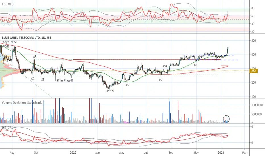This screenshot has height=156, width=265.
Task: Click the 500 price scale value
Action: tap(254, 41)
